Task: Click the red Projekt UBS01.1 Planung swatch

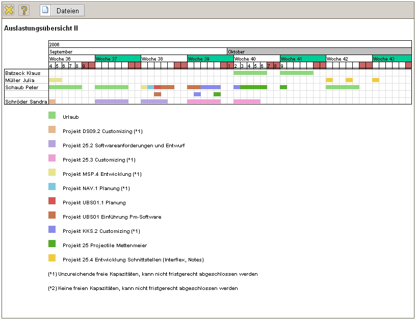Action: click(52, 201)
